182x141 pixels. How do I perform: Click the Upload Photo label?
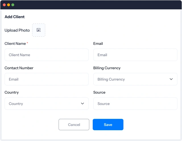pos(17,30)
